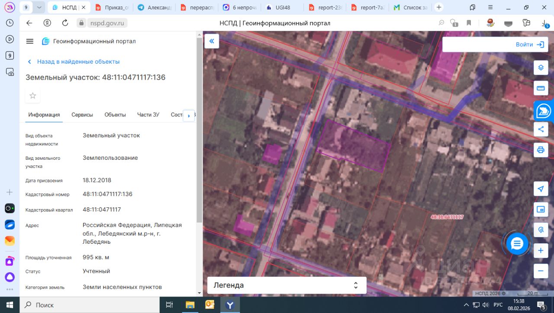The height and width of the screenshot is (313, 554).
Task: Click the share map icon
Action: [x=541, y=129]
